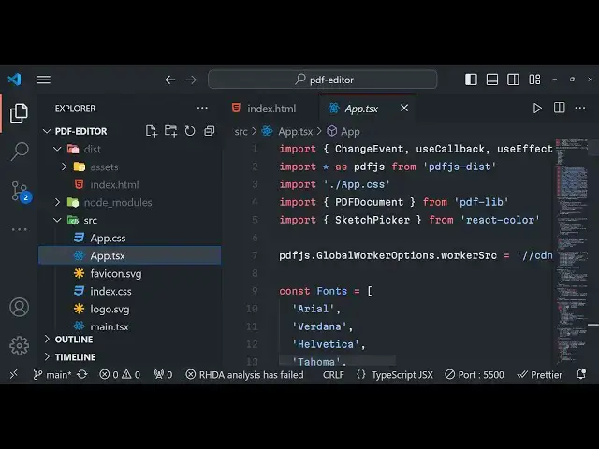Click the VS Code logo icon

(x=15, y=80)
